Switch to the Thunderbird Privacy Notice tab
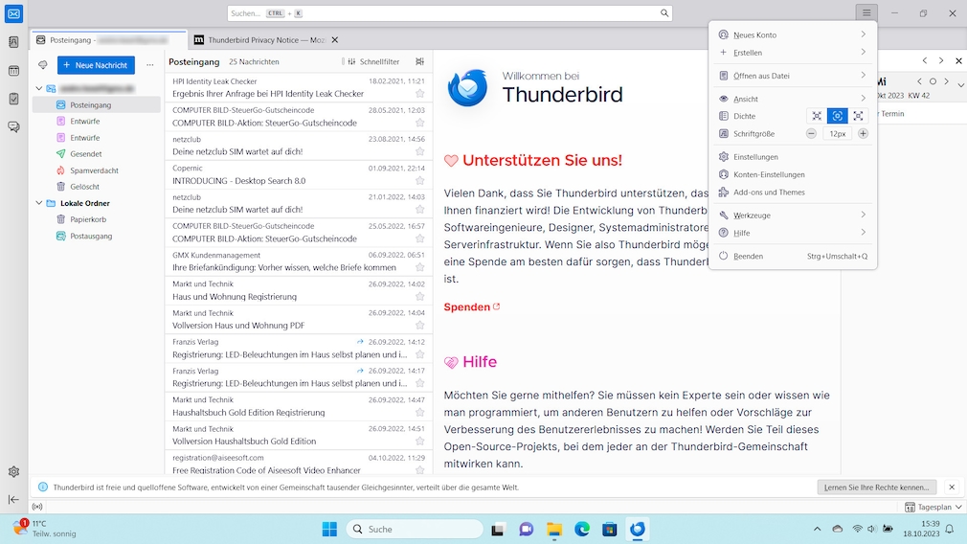This screenshot has height=544, width=967. pos(259,40)
